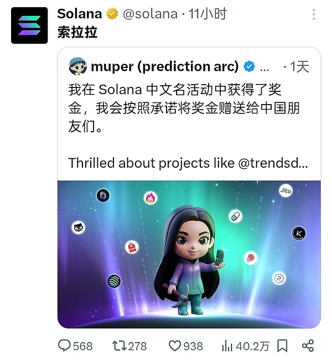
Task: Expand truncated text Thrilled about projects like
Action: (x=188, y=163)
